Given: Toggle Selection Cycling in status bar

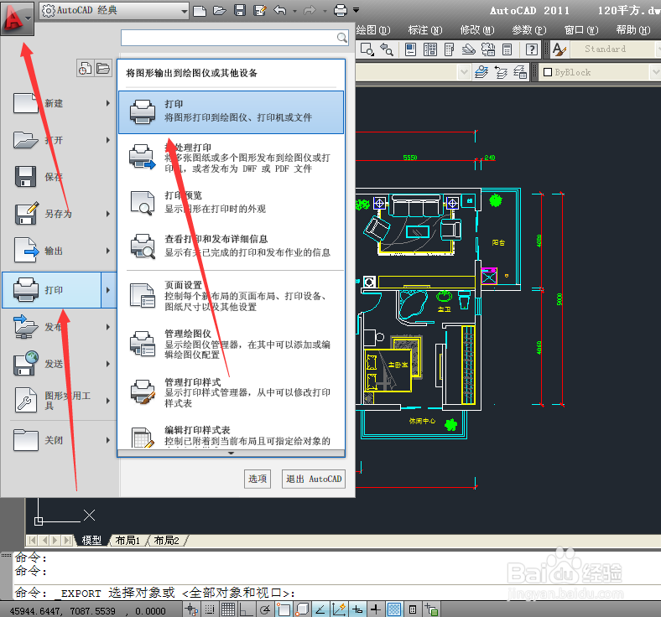Looking at the screenshot, I should tap(431, 609).
